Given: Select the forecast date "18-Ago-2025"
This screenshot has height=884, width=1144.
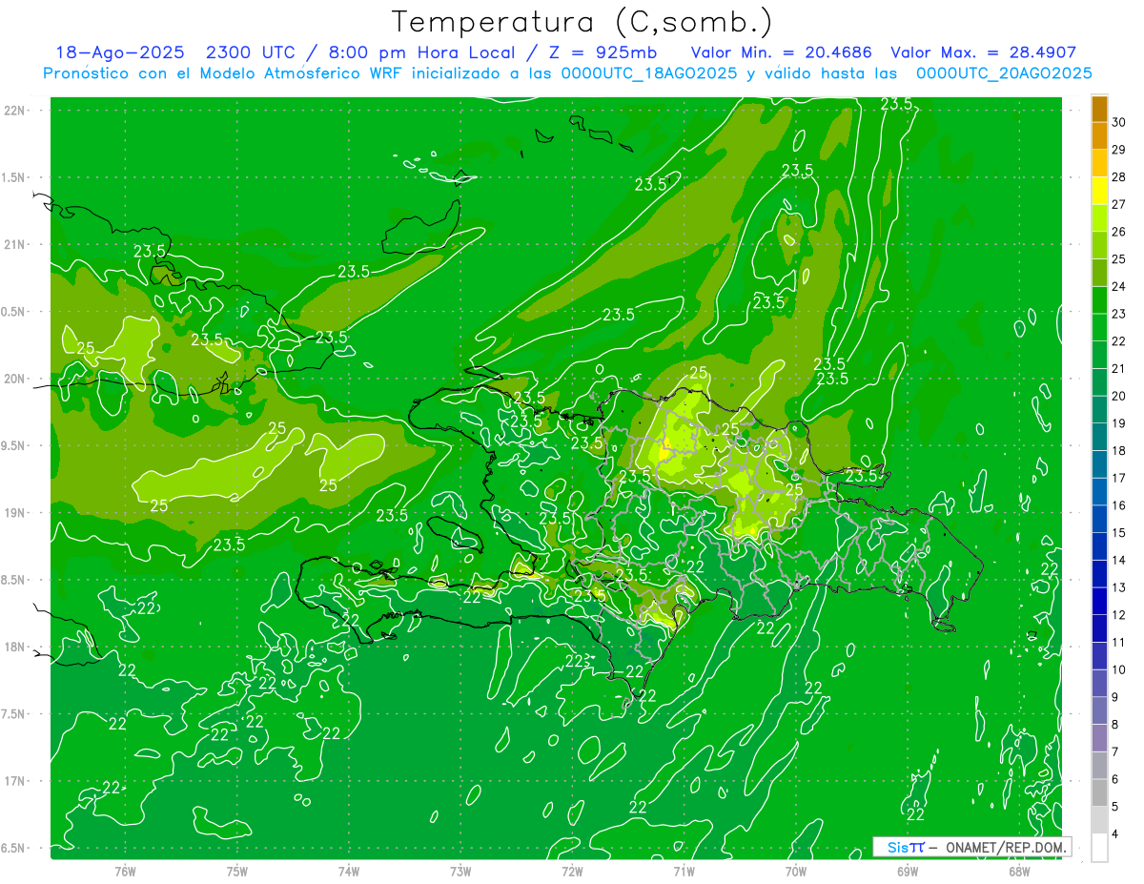Looking at the screenshot, I should 119,52.
